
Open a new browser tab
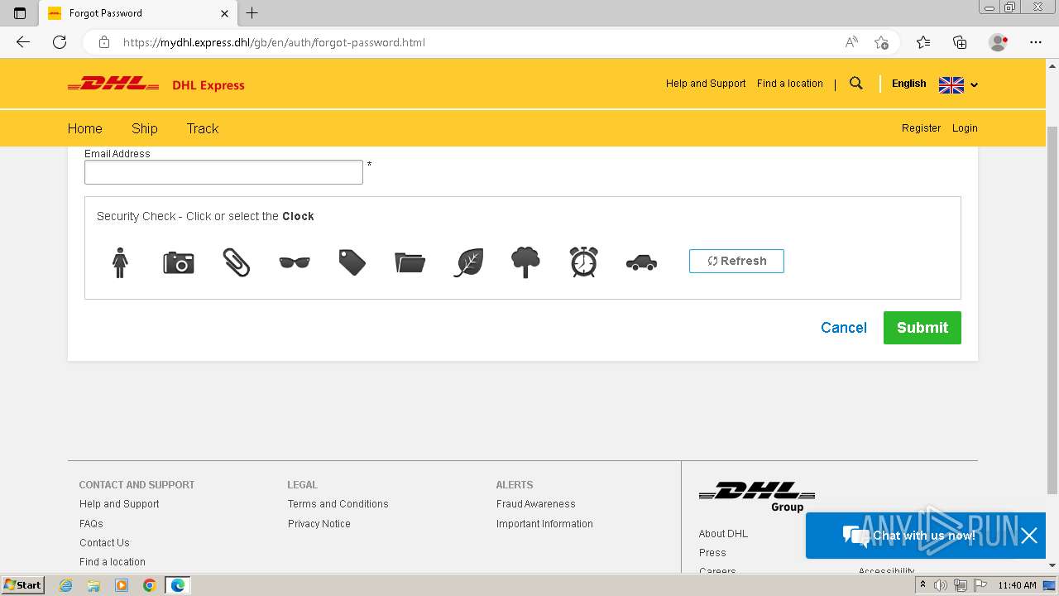coord(252,13)
